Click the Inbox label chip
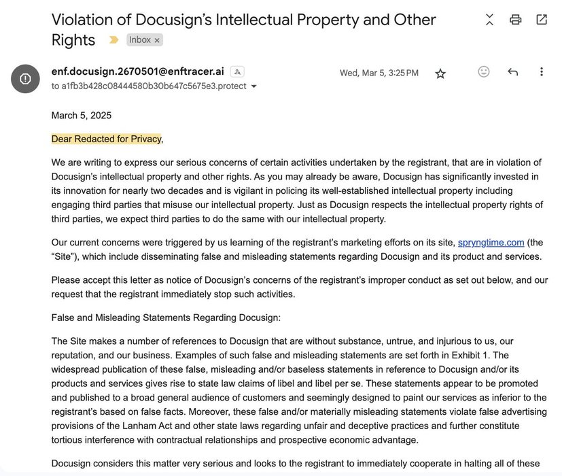The image size is (562, 476). 145,40
